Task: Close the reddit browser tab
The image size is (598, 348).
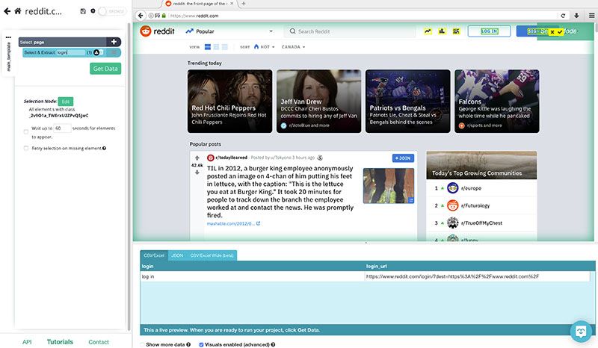Action: pos(232,4)
